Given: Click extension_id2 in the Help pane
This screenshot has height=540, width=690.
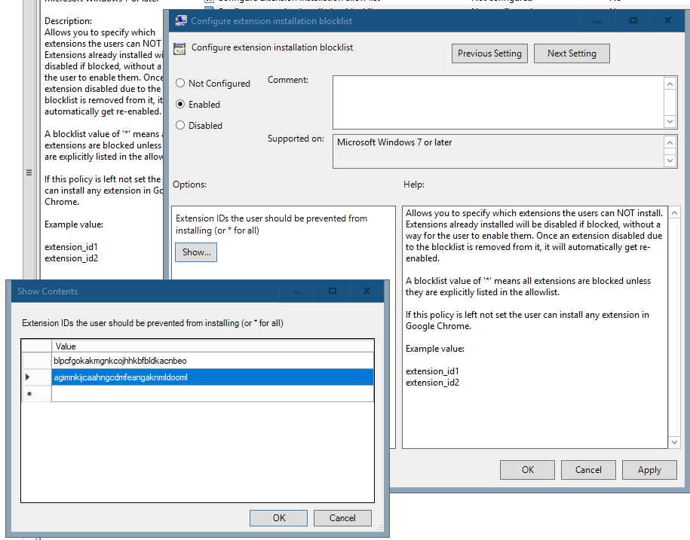Looking at the screenshot, I should [432, 383].
